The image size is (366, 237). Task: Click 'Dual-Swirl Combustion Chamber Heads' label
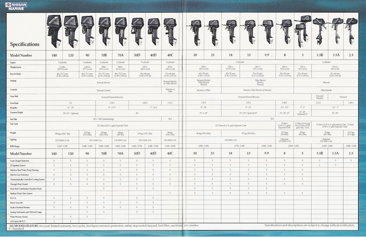tap(26, 189)
